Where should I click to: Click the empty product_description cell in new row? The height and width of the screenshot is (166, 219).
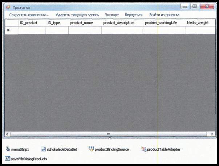click(x=122, y=30)
